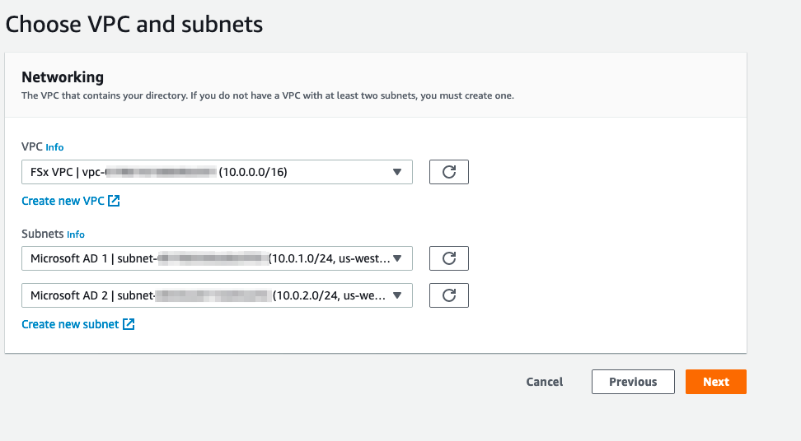This screenshot has height=441, width=801.
Task: Open the Info link next to Subnets
Action: [x=76, y=234]
